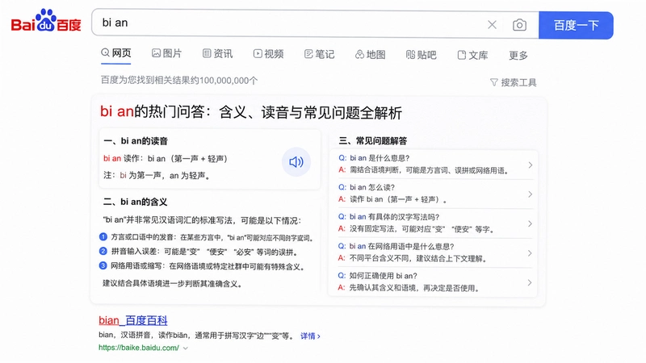Open the 资讯 tab
Image resolution: width=646 pixels, height=363 pixels.
(217, 54)
